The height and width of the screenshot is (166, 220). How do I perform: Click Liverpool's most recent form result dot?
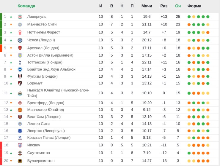pos(208,17)
